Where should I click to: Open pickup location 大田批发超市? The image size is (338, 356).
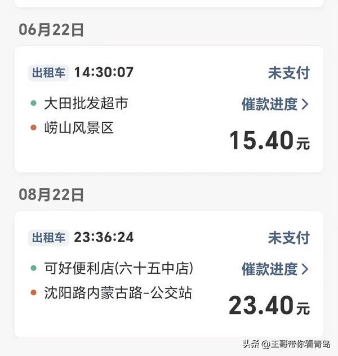tap(86, 103)
